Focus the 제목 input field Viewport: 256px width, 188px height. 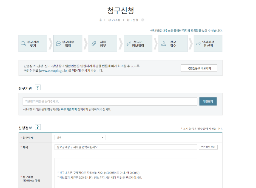[x=126, y=147]
